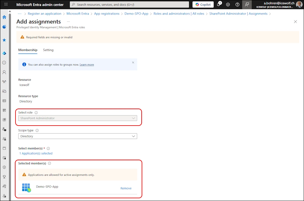Expand the SharePoint Administrator role dropdown
Image resolution: width=304 pixels, height=201 pixels.
(78, 118)
